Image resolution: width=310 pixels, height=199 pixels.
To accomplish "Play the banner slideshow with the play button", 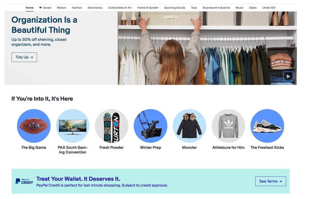I will click(288, 76).
